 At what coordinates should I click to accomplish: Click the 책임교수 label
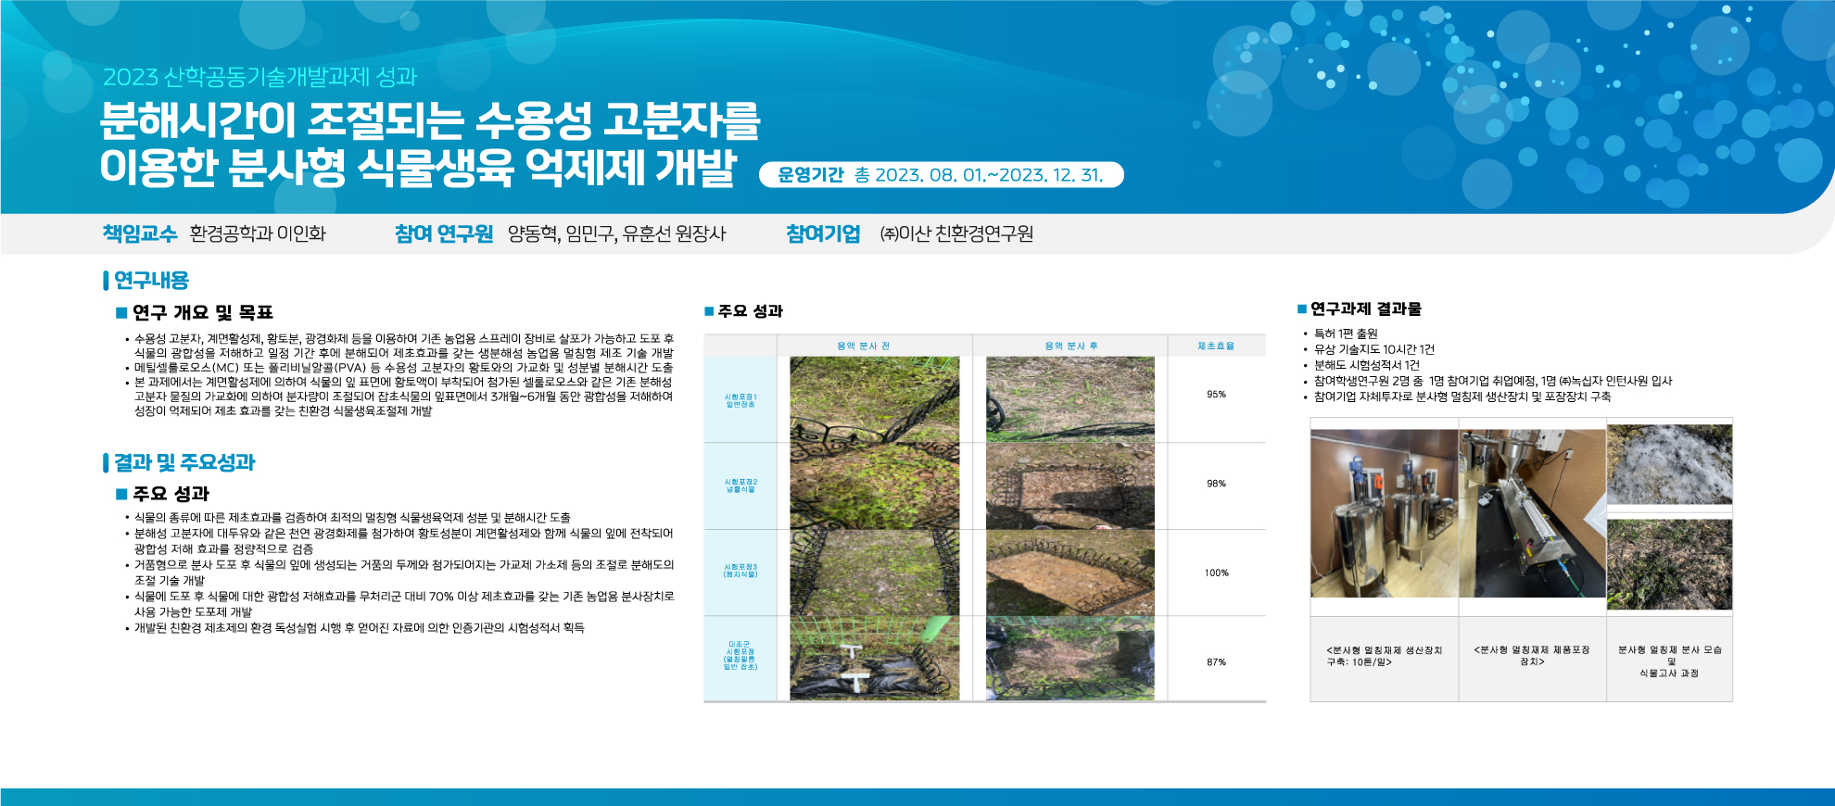click(139, 233)
